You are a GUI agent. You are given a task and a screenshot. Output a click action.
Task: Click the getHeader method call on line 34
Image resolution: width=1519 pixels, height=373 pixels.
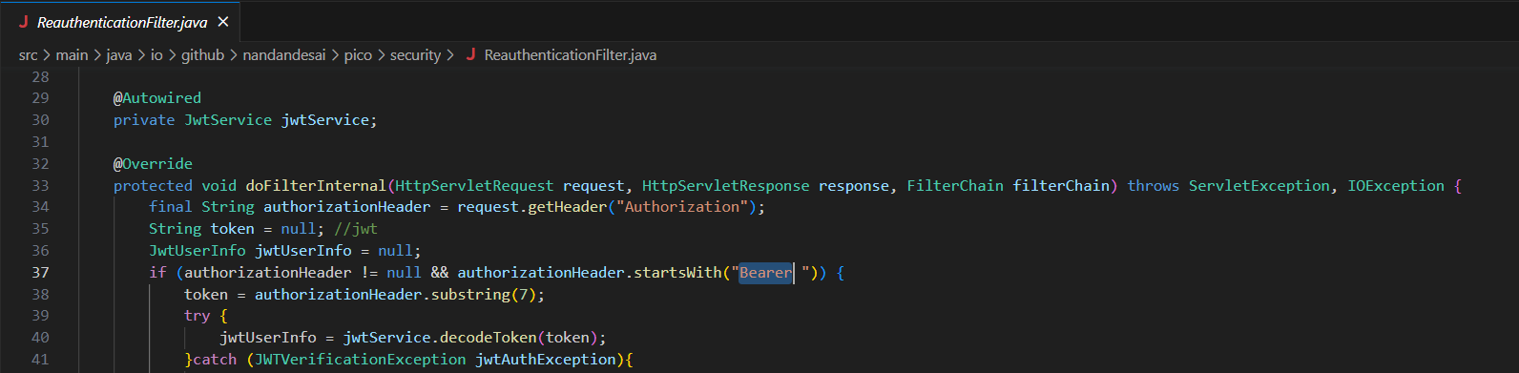click(x=568, y=207)
